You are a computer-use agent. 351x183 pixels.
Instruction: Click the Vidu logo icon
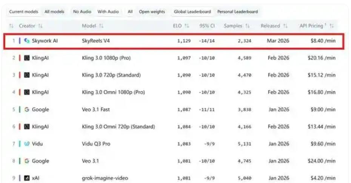click(x=27, y=144)
